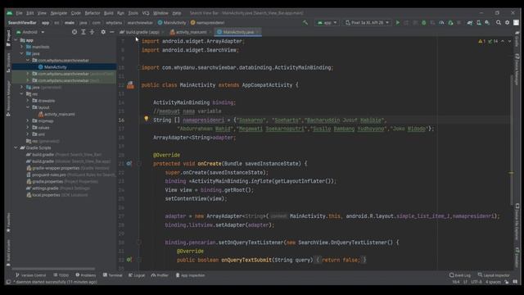Open the Logcat tool window button
This screenshot has height=295, width=524.
(x=137, y=275)
